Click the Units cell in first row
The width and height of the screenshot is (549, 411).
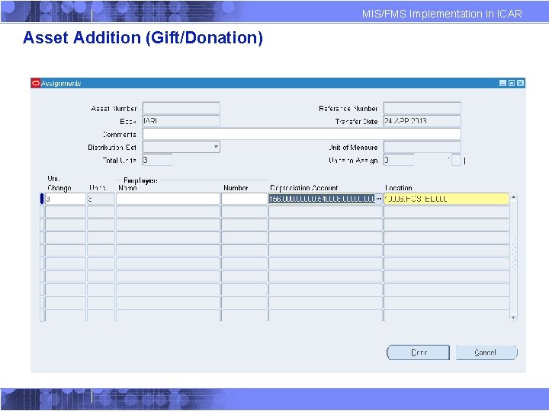(x=101, y=199)
